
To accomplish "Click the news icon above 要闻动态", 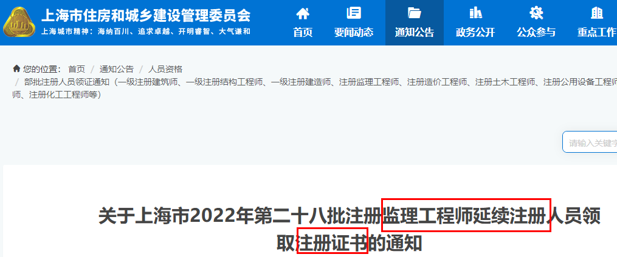I will tap(353, 13).
